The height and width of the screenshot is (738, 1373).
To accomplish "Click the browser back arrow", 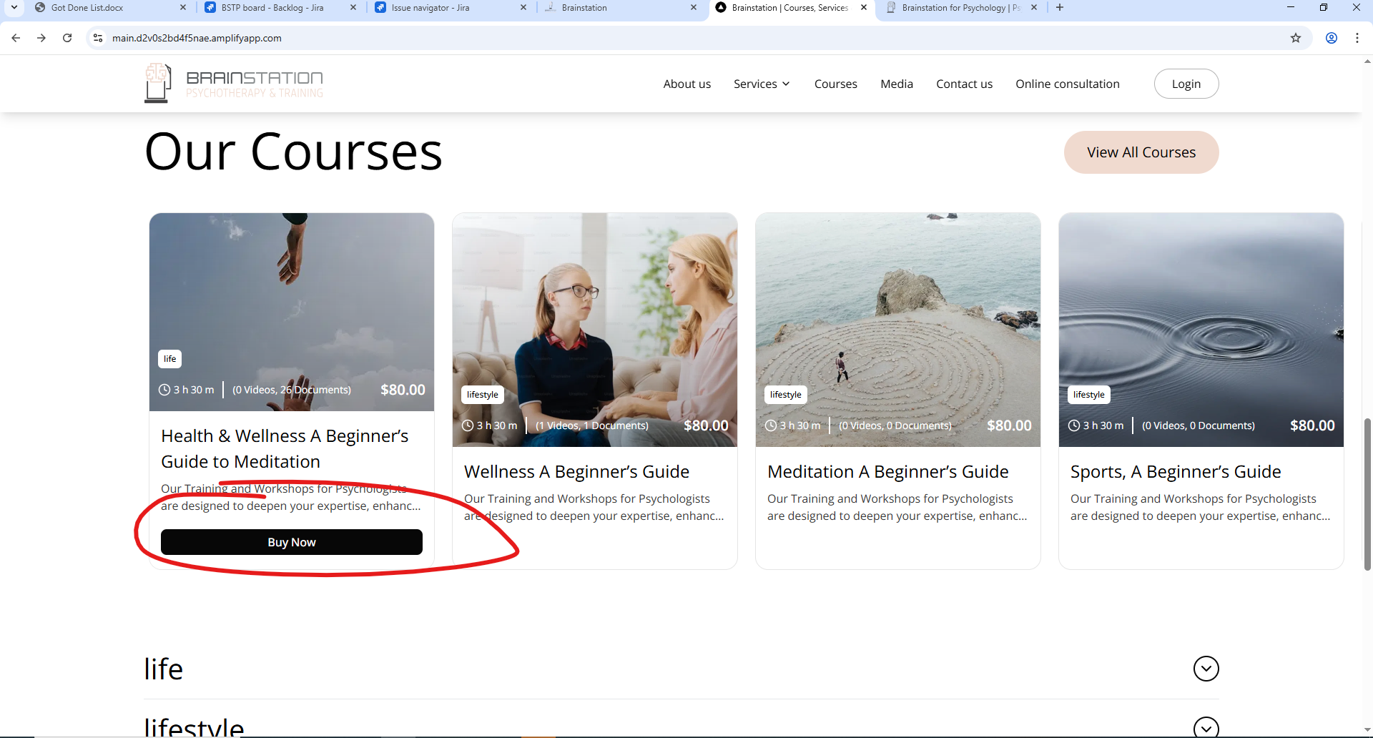I will coord(16,38).
